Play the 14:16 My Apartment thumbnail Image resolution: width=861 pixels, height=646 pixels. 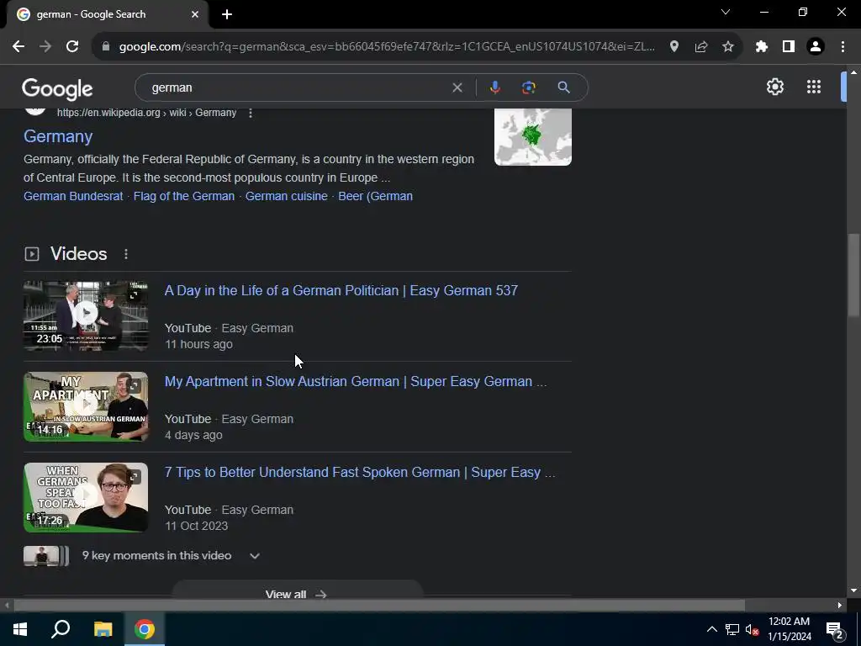(86, 406)
